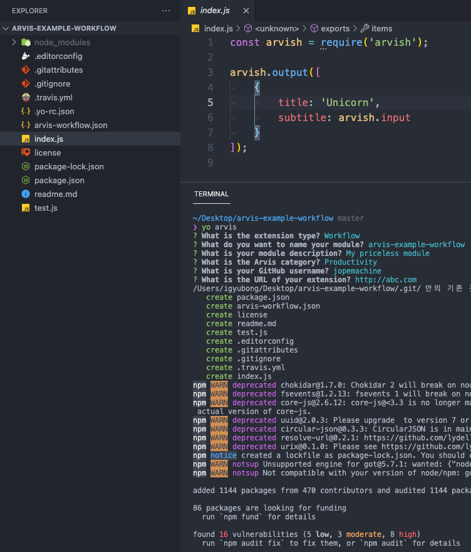
Task: Click arvish.input on line 6
Action: (375, 117)
